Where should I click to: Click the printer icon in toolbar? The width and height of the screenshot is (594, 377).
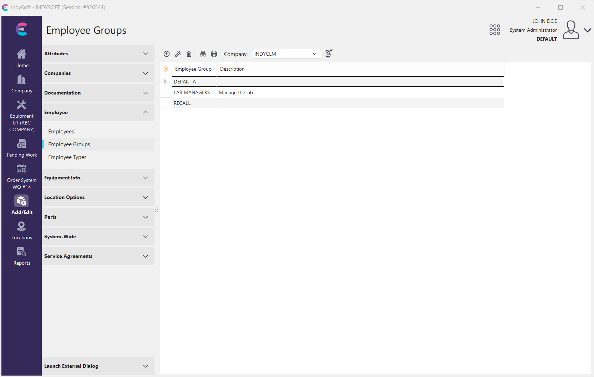tap(214, 54)
